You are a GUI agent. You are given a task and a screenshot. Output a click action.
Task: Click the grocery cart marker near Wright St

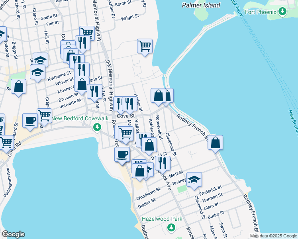(145, 47)
